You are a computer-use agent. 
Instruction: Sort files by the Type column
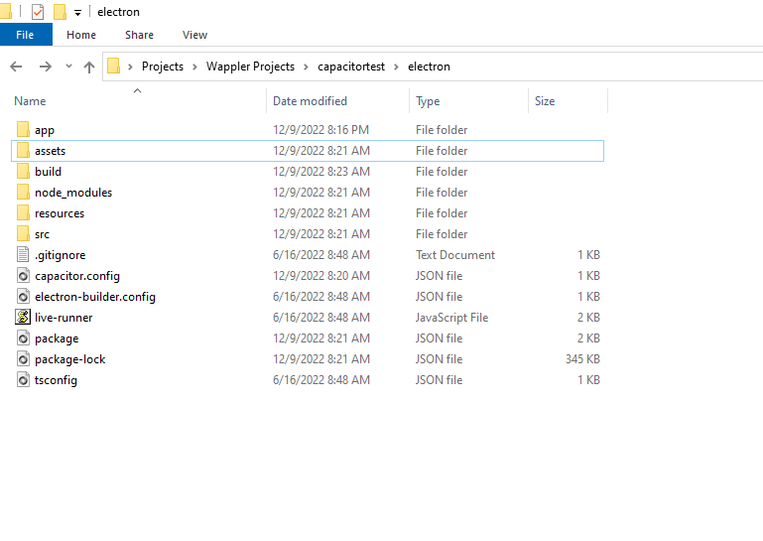click(428, 101)
